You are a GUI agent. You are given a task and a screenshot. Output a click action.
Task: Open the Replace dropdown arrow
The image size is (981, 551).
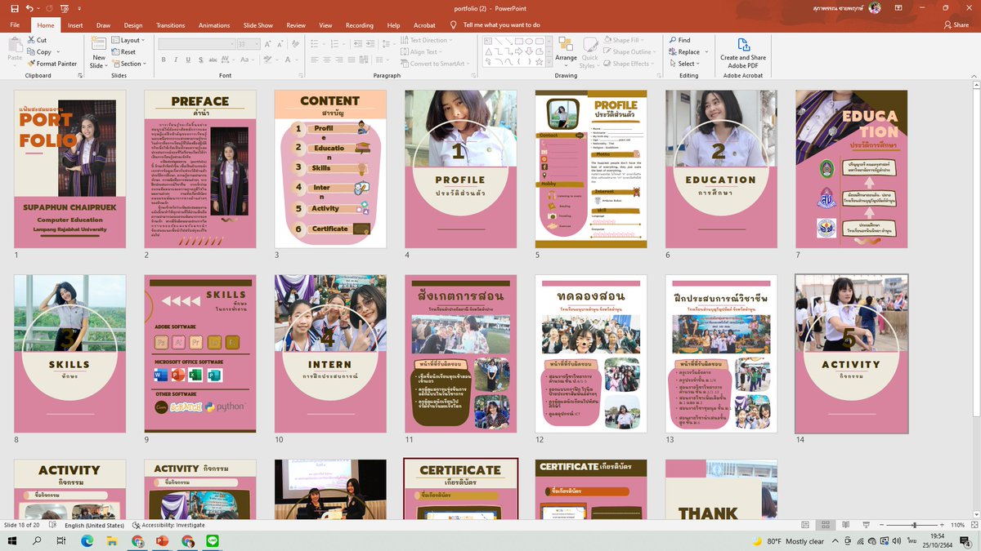(x=707, y=51)
